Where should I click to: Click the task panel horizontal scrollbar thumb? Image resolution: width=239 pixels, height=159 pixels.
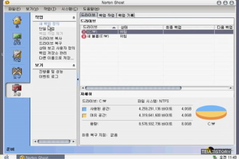click(54, 141)
